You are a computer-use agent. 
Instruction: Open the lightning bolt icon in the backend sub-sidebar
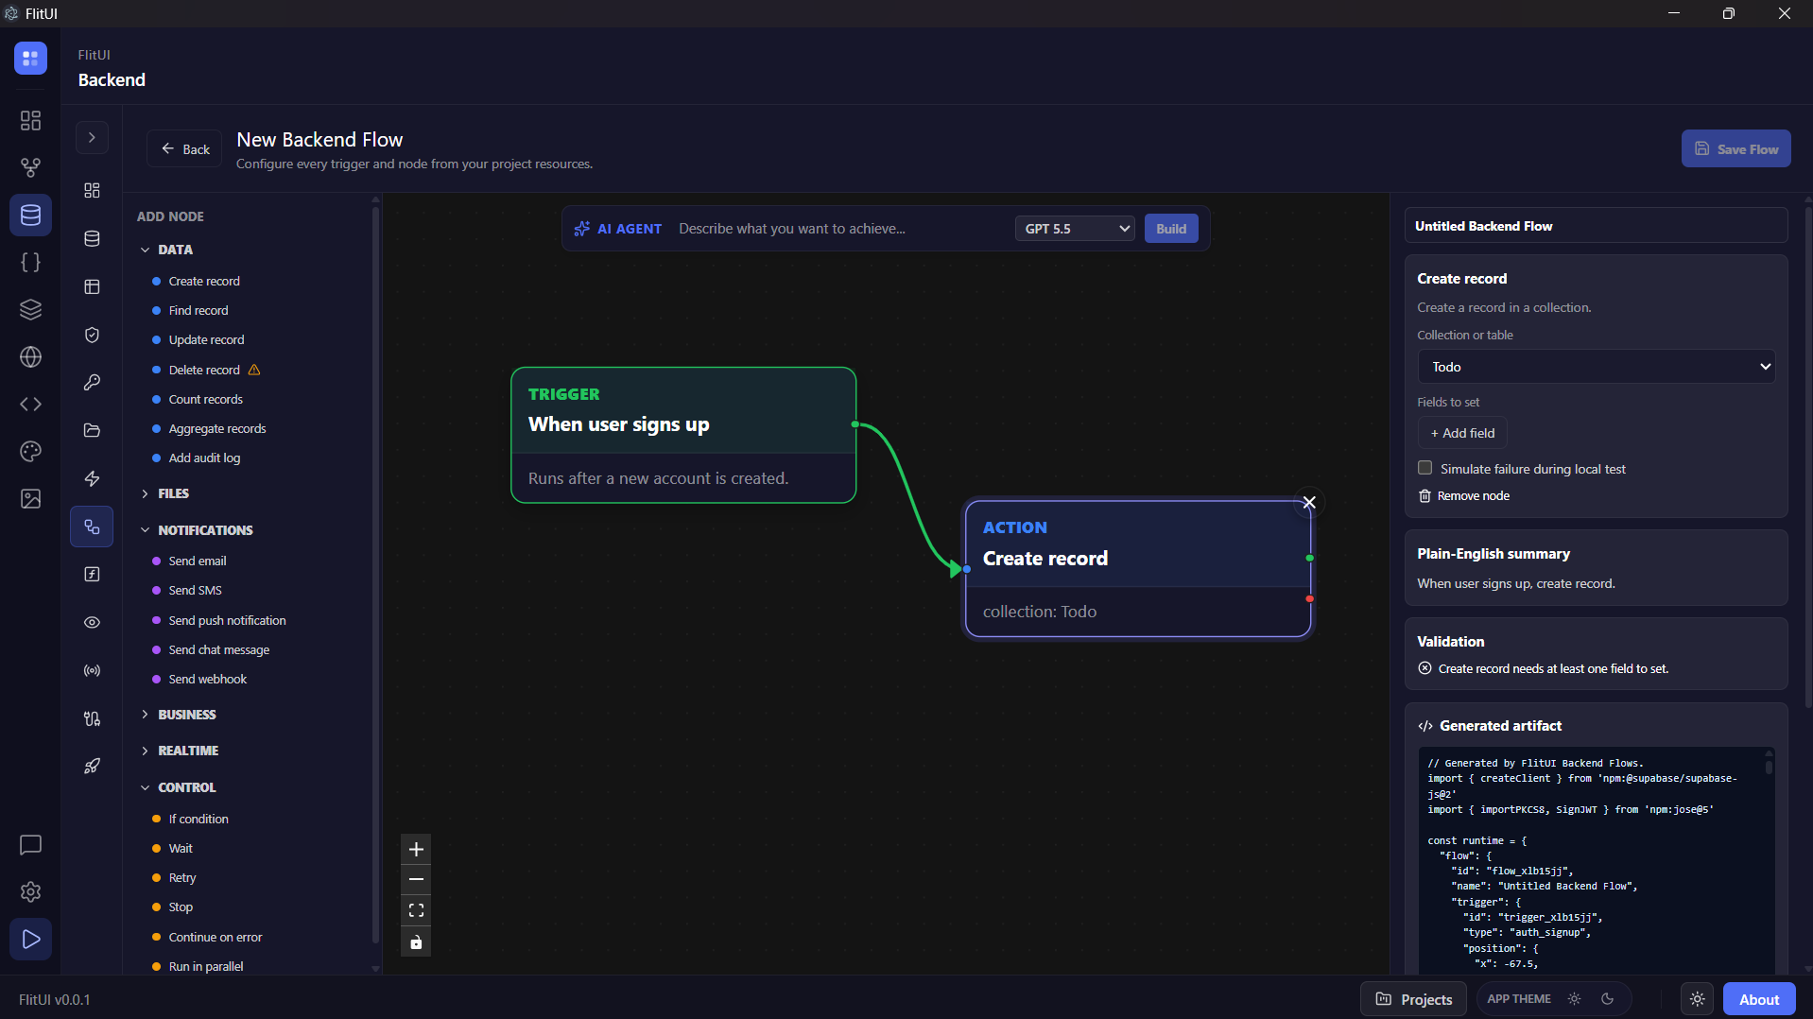[x=92, y=478]
